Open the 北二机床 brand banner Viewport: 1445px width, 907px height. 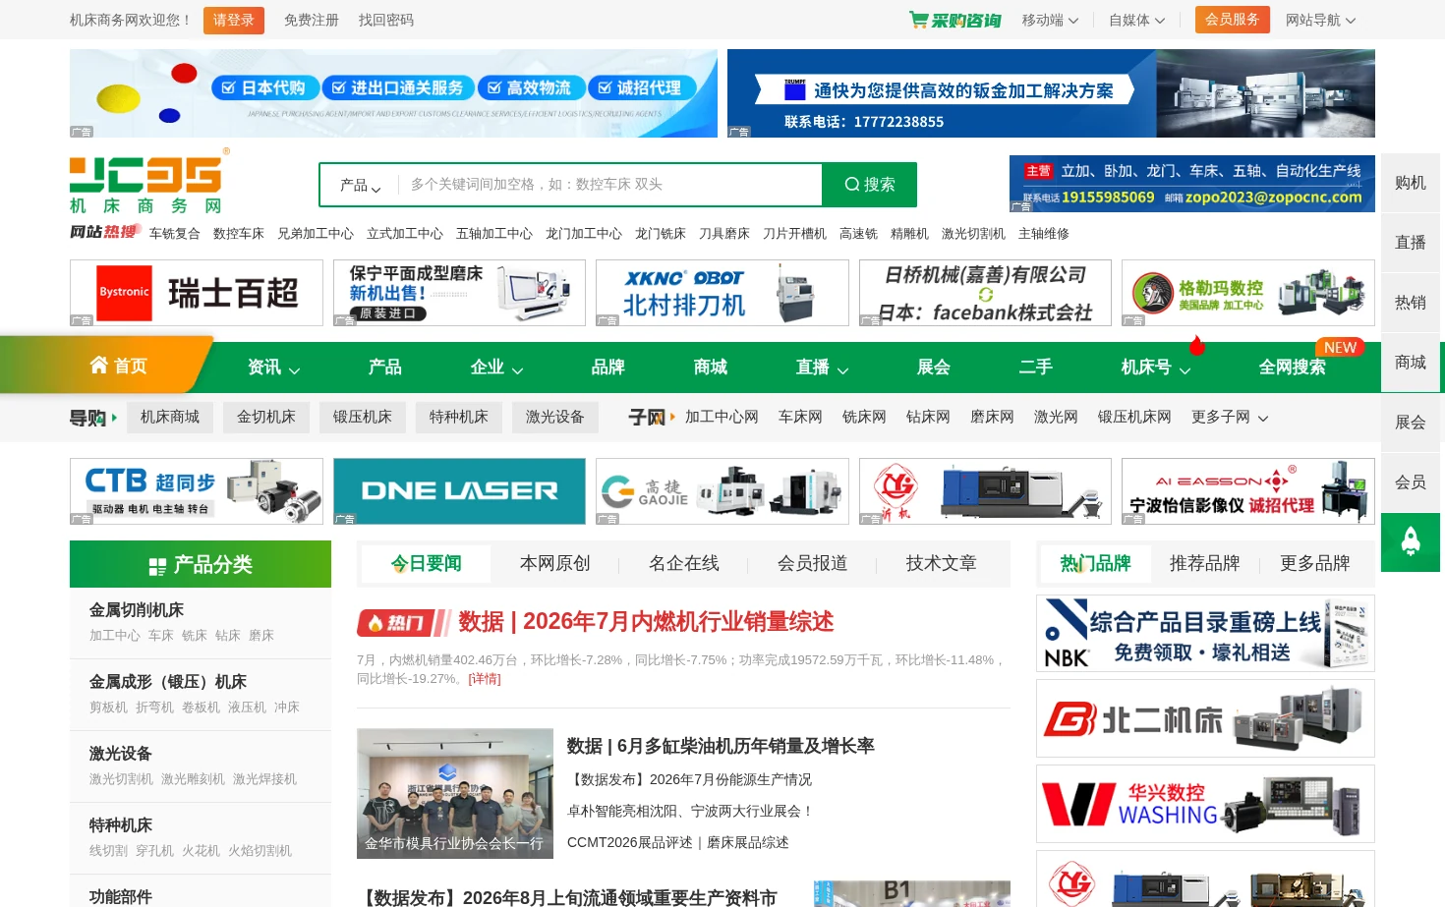click(x=1205, y=718)
